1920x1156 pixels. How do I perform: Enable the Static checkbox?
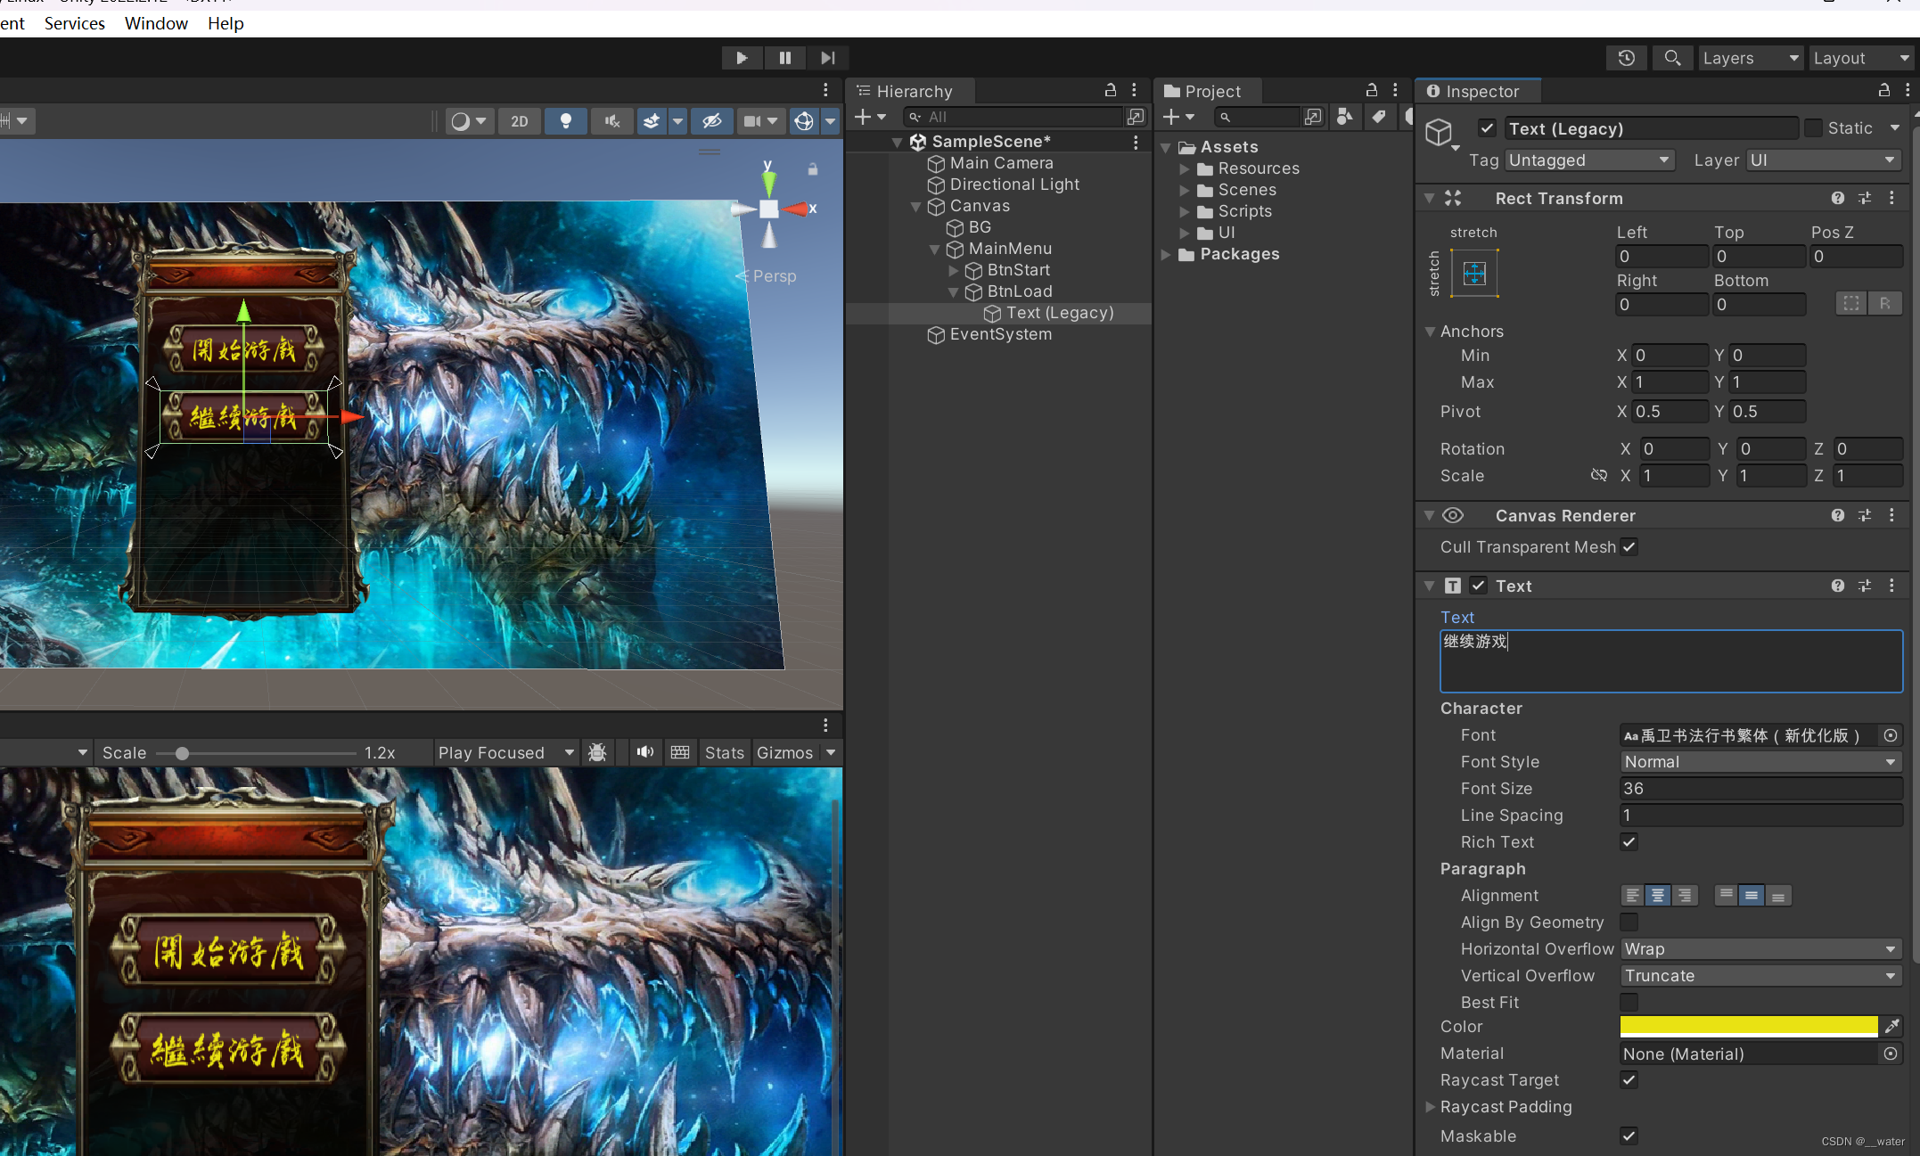[x=1813, y=128]
